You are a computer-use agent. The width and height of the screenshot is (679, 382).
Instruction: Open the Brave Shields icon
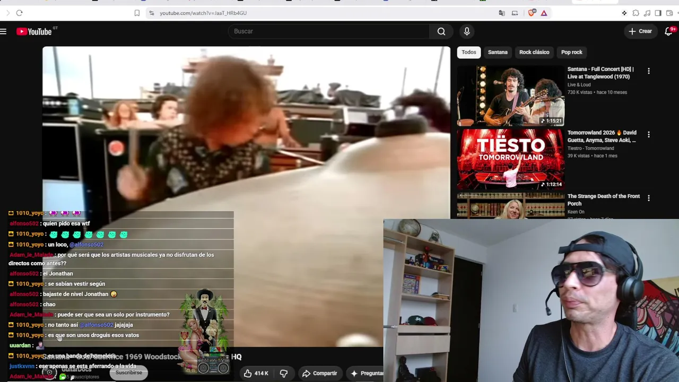532,13
